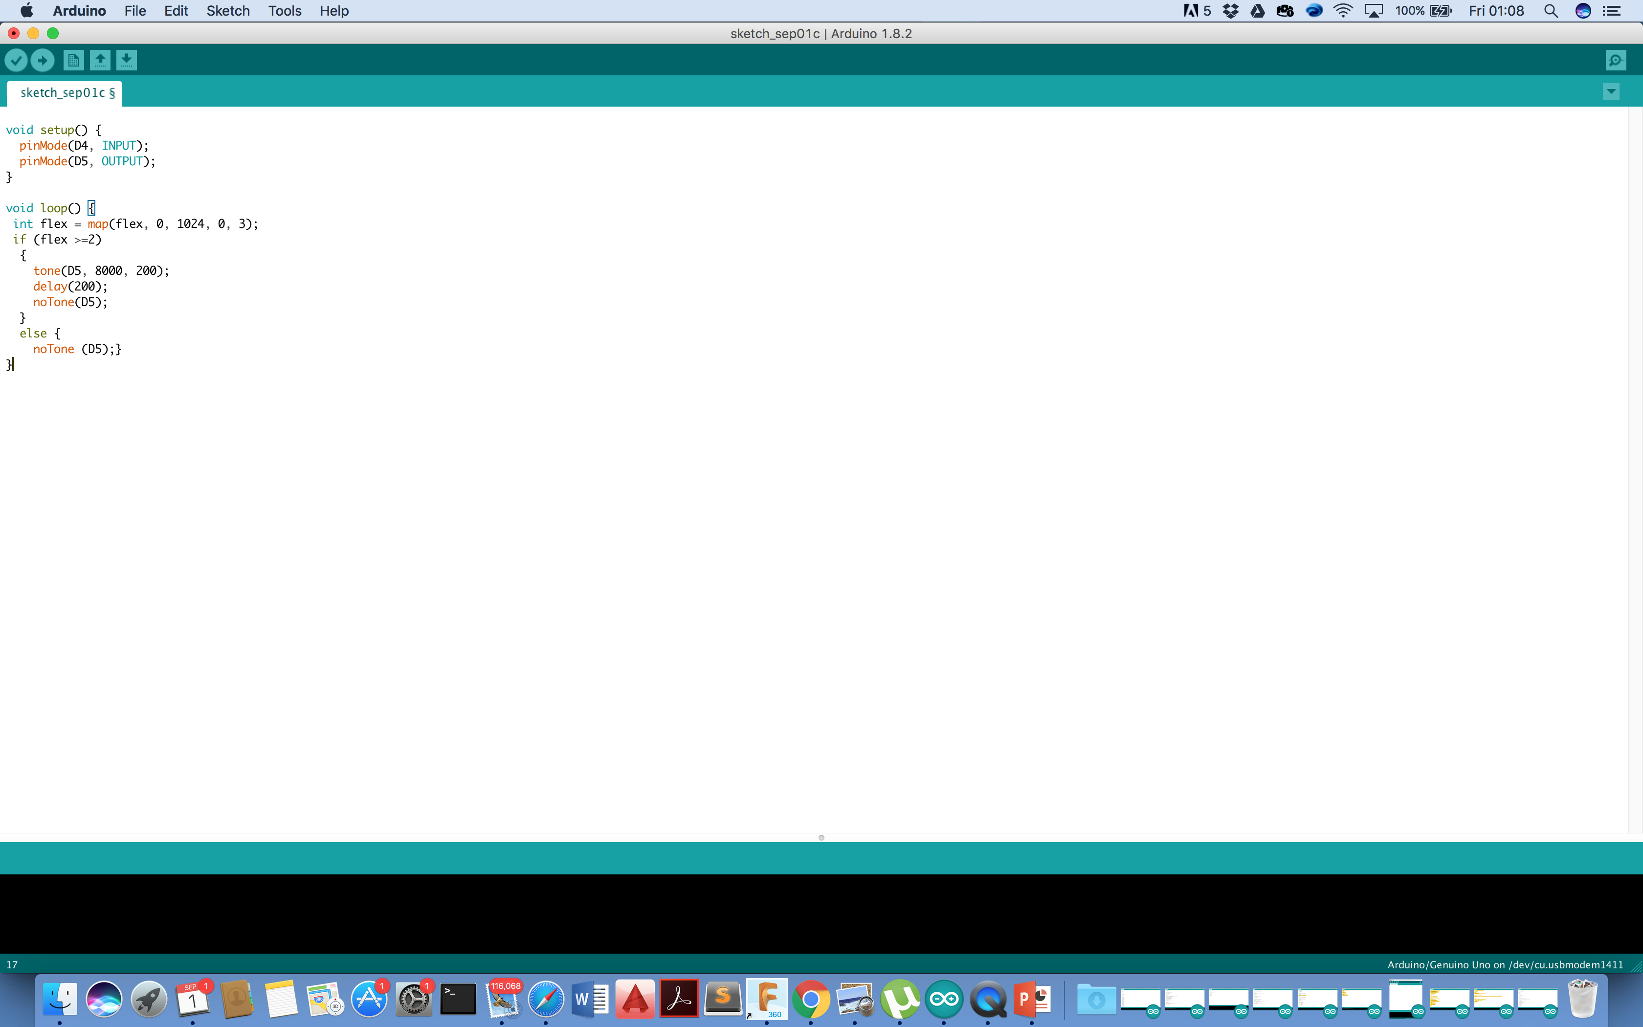This screenshot has height=1027, width=1643.
Task: Click the 'tone(D5, 8000, 200);' line
Action: pos(101,271)
